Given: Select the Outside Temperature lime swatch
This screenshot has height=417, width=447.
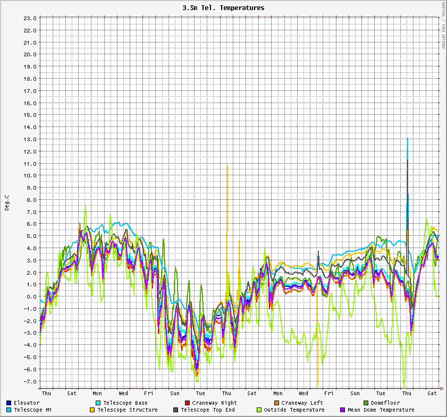Looking at the screenshot, I should point(259,410).
